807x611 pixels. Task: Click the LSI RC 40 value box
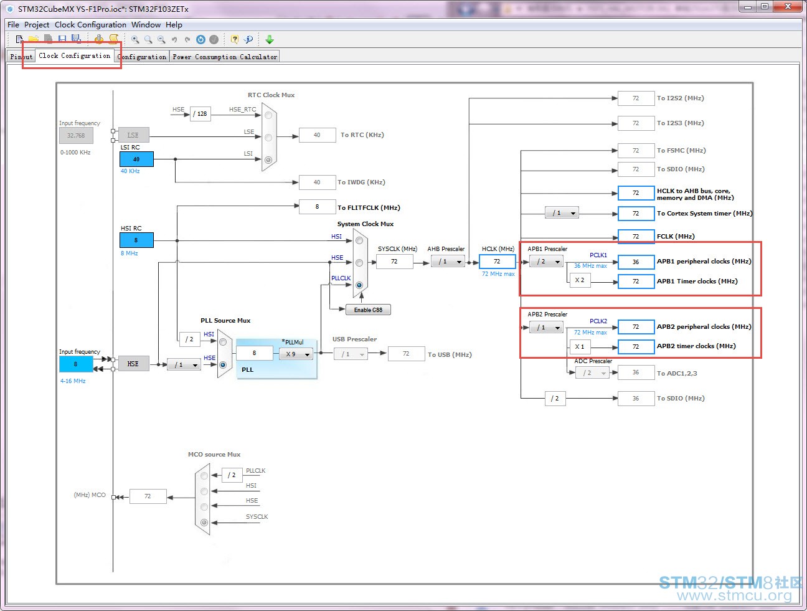[x=136, y=159]
